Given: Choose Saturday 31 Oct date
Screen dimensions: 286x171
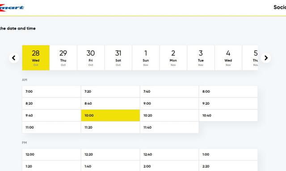Looking at the screenshot, I should coord(118,58).
